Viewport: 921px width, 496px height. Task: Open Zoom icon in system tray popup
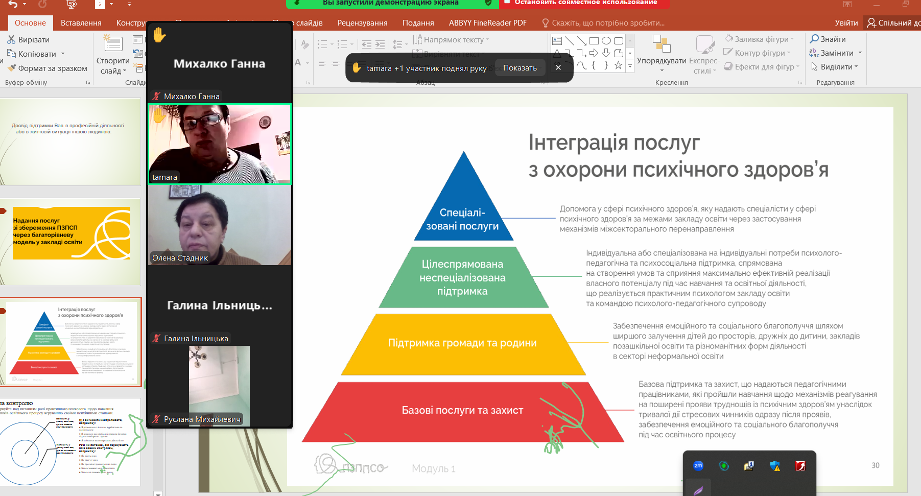698,465
